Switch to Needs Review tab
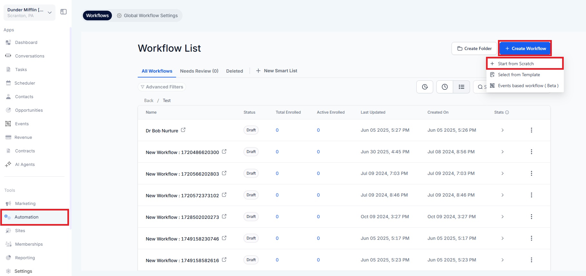The height and width of the screenshot is (276, 586). 199,71
